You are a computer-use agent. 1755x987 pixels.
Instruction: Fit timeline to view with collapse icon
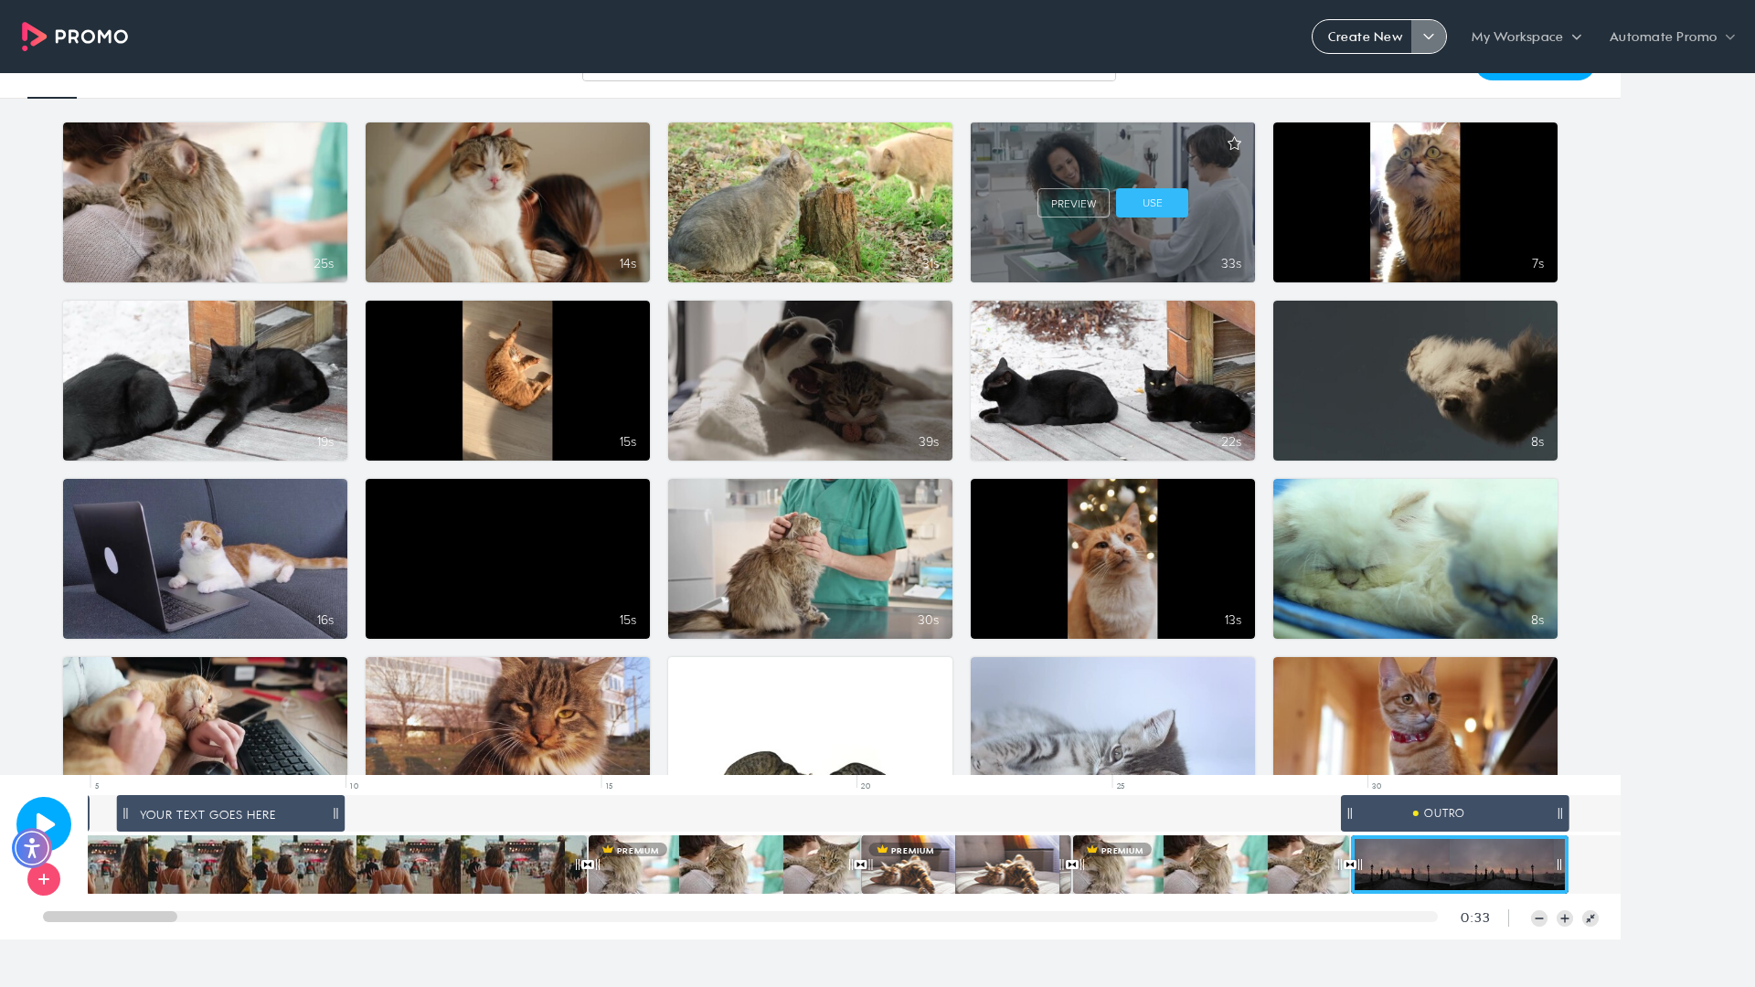click(1590, 918)
